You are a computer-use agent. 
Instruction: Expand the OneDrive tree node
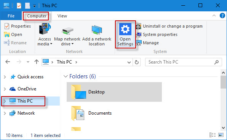(5, 89)
